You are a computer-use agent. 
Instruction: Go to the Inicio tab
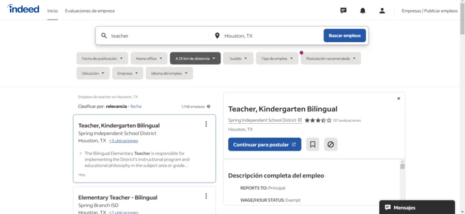coord(53,11)
